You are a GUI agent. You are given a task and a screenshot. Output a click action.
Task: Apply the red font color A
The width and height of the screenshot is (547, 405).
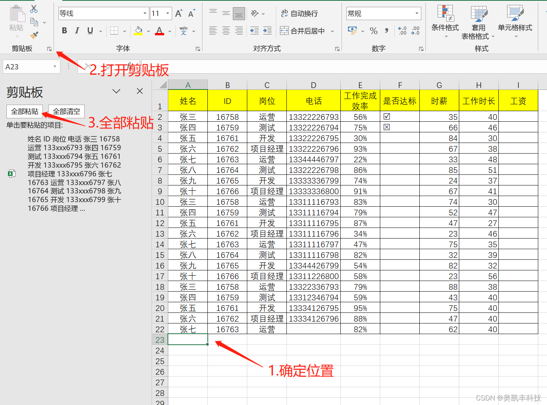pos(160,31)
